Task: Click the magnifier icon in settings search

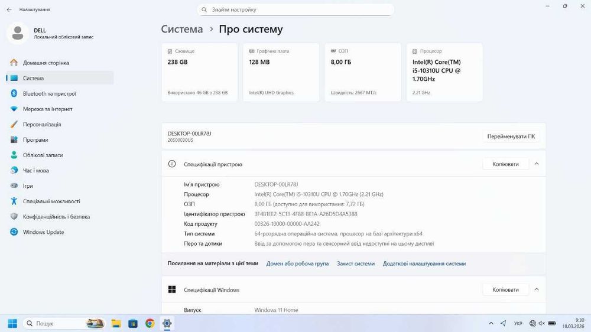Action: coord(204,10)
